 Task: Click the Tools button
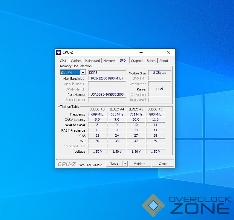click(114, 164)
